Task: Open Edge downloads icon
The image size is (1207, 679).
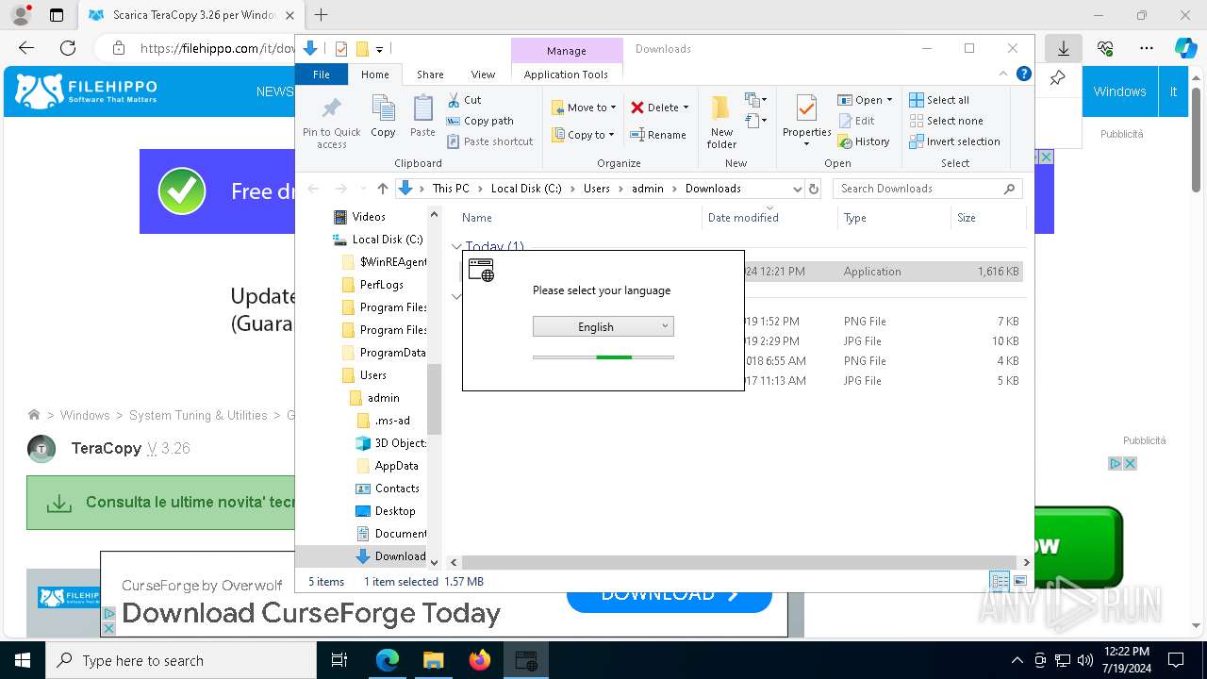Action: (x=1064, y=48)
